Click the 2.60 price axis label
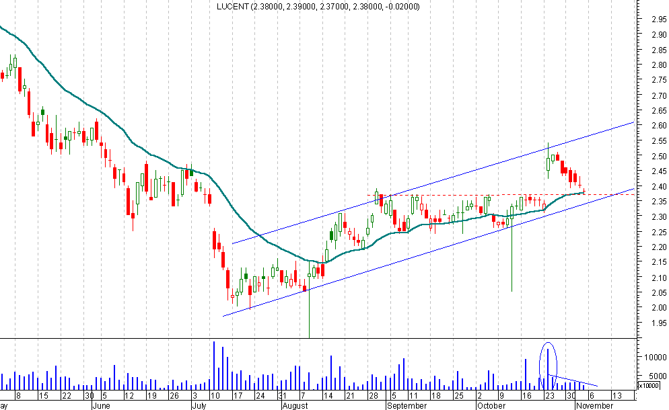669x410 pixels. point(659,125)
